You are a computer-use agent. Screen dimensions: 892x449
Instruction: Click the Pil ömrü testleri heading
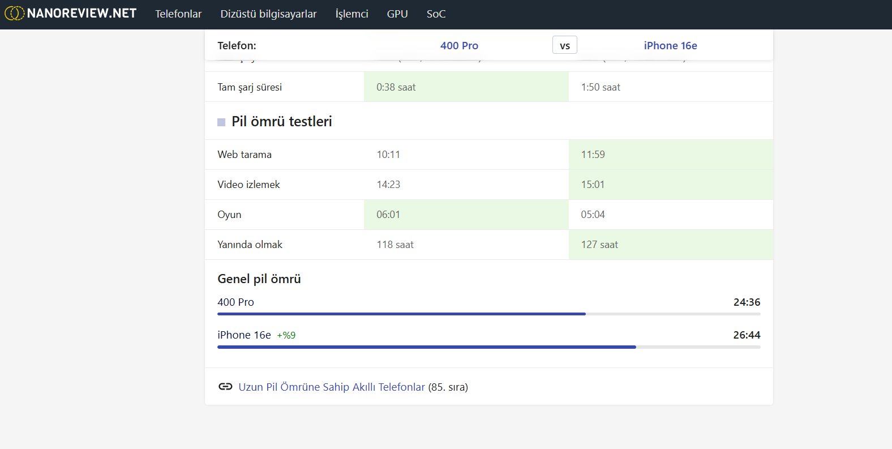[282, 122]
